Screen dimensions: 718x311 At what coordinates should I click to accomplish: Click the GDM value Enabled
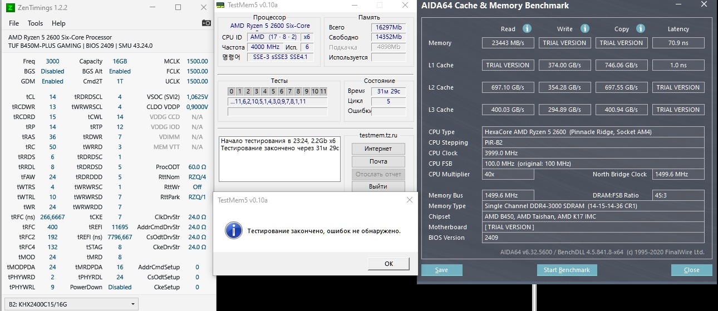tap(52, 81)
